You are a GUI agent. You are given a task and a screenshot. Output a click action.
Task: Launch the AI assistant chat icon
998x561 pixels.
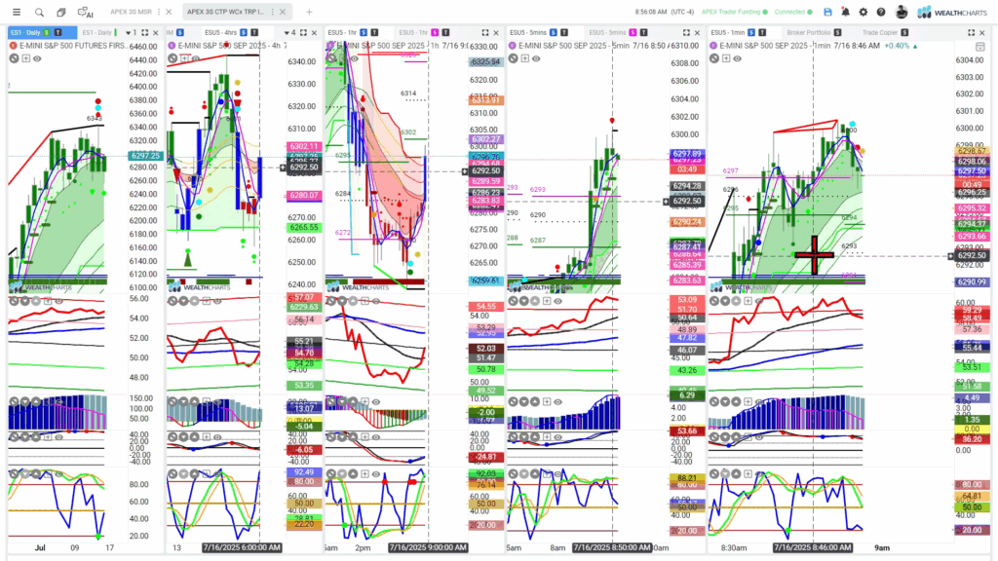(85, 12)
